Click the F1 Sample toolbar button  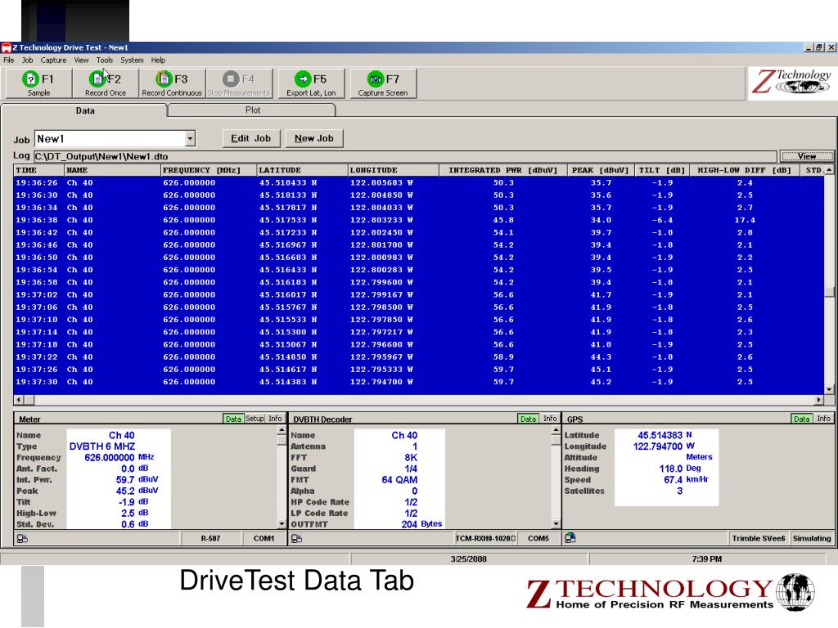pos(38,83)
